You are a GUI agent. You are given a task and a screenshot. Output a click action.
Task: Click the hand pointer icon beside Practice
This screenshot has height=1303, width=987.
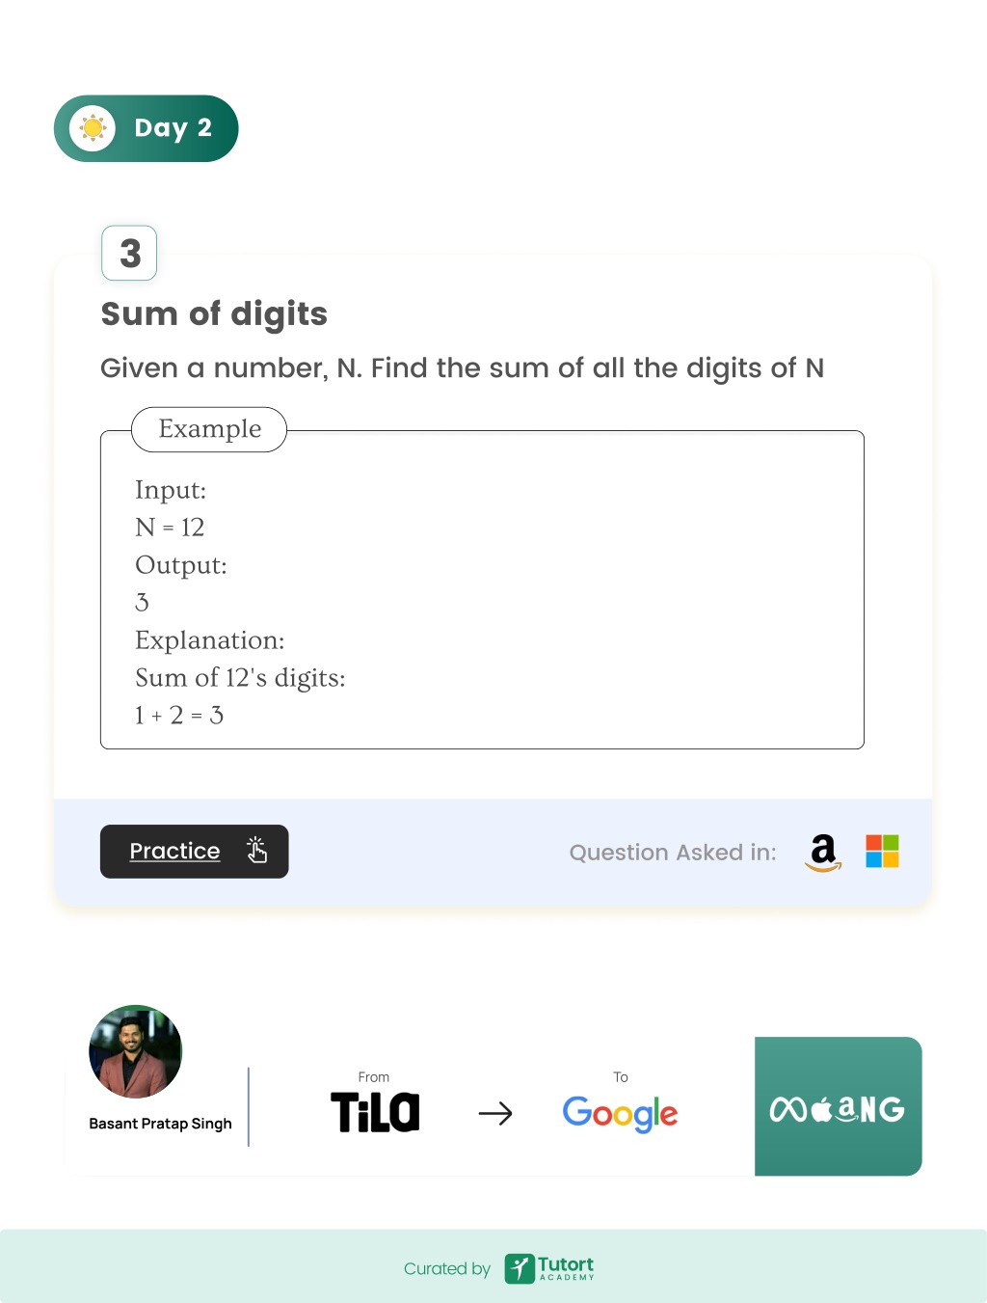256,850
